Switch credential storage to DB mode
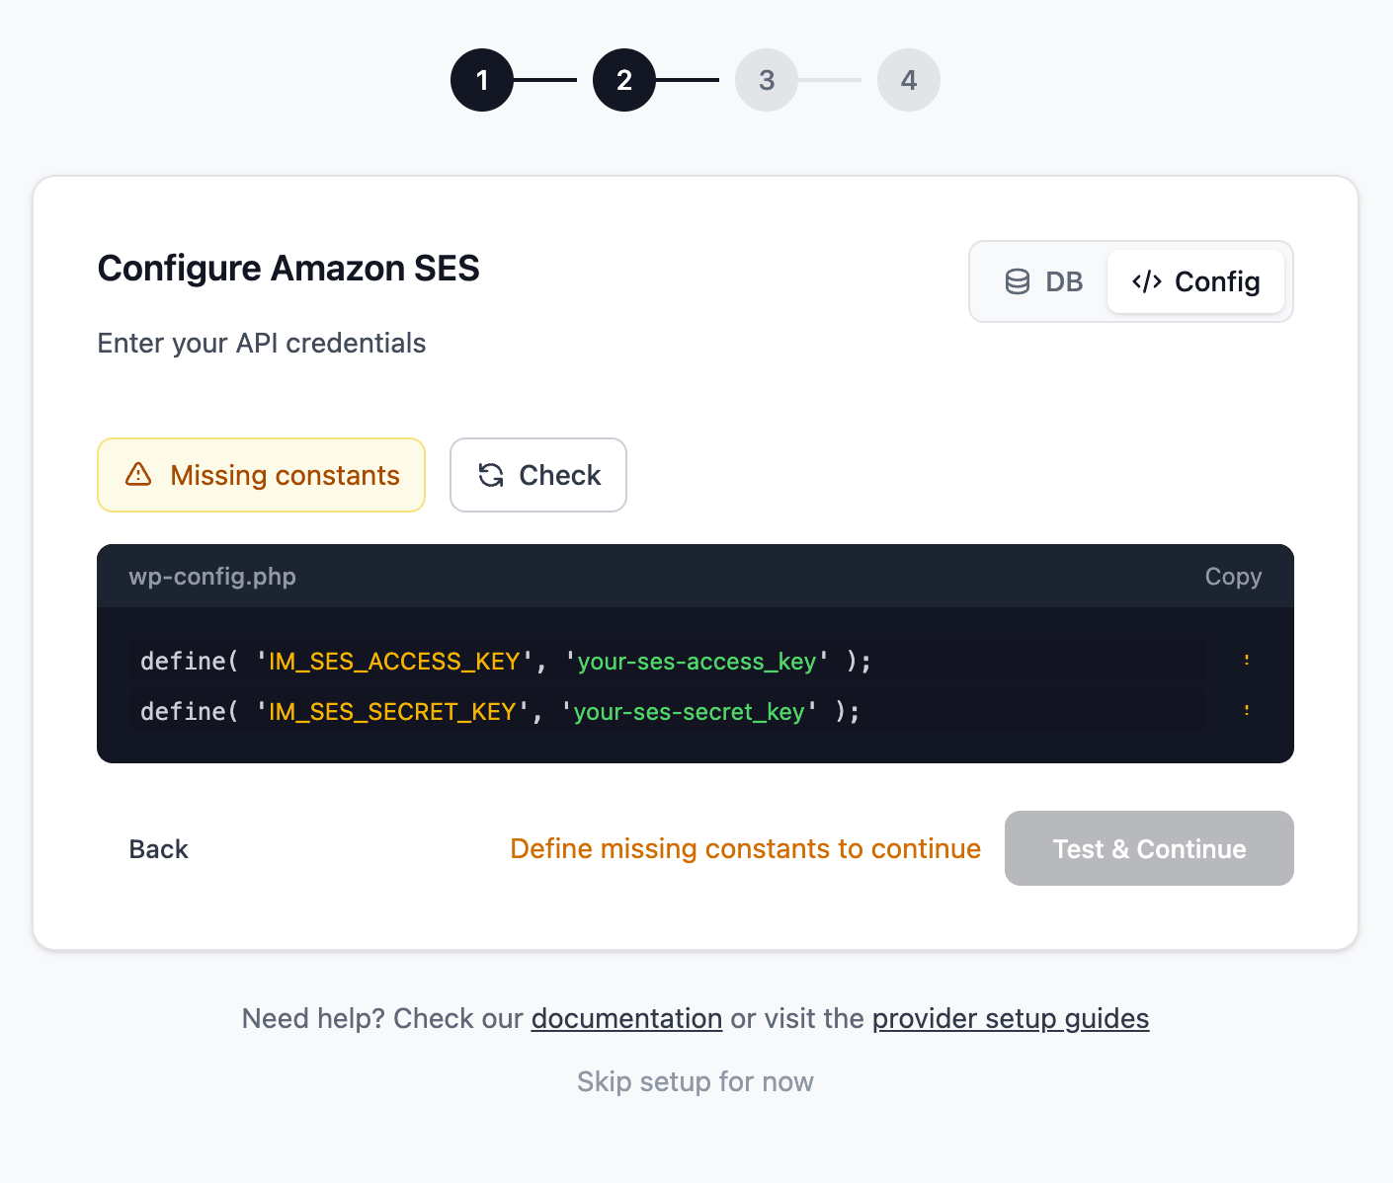 point(1044,281)
